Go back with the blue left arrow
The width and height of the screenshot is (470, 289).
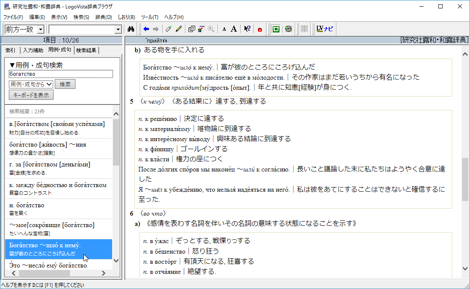coord(146,29)
